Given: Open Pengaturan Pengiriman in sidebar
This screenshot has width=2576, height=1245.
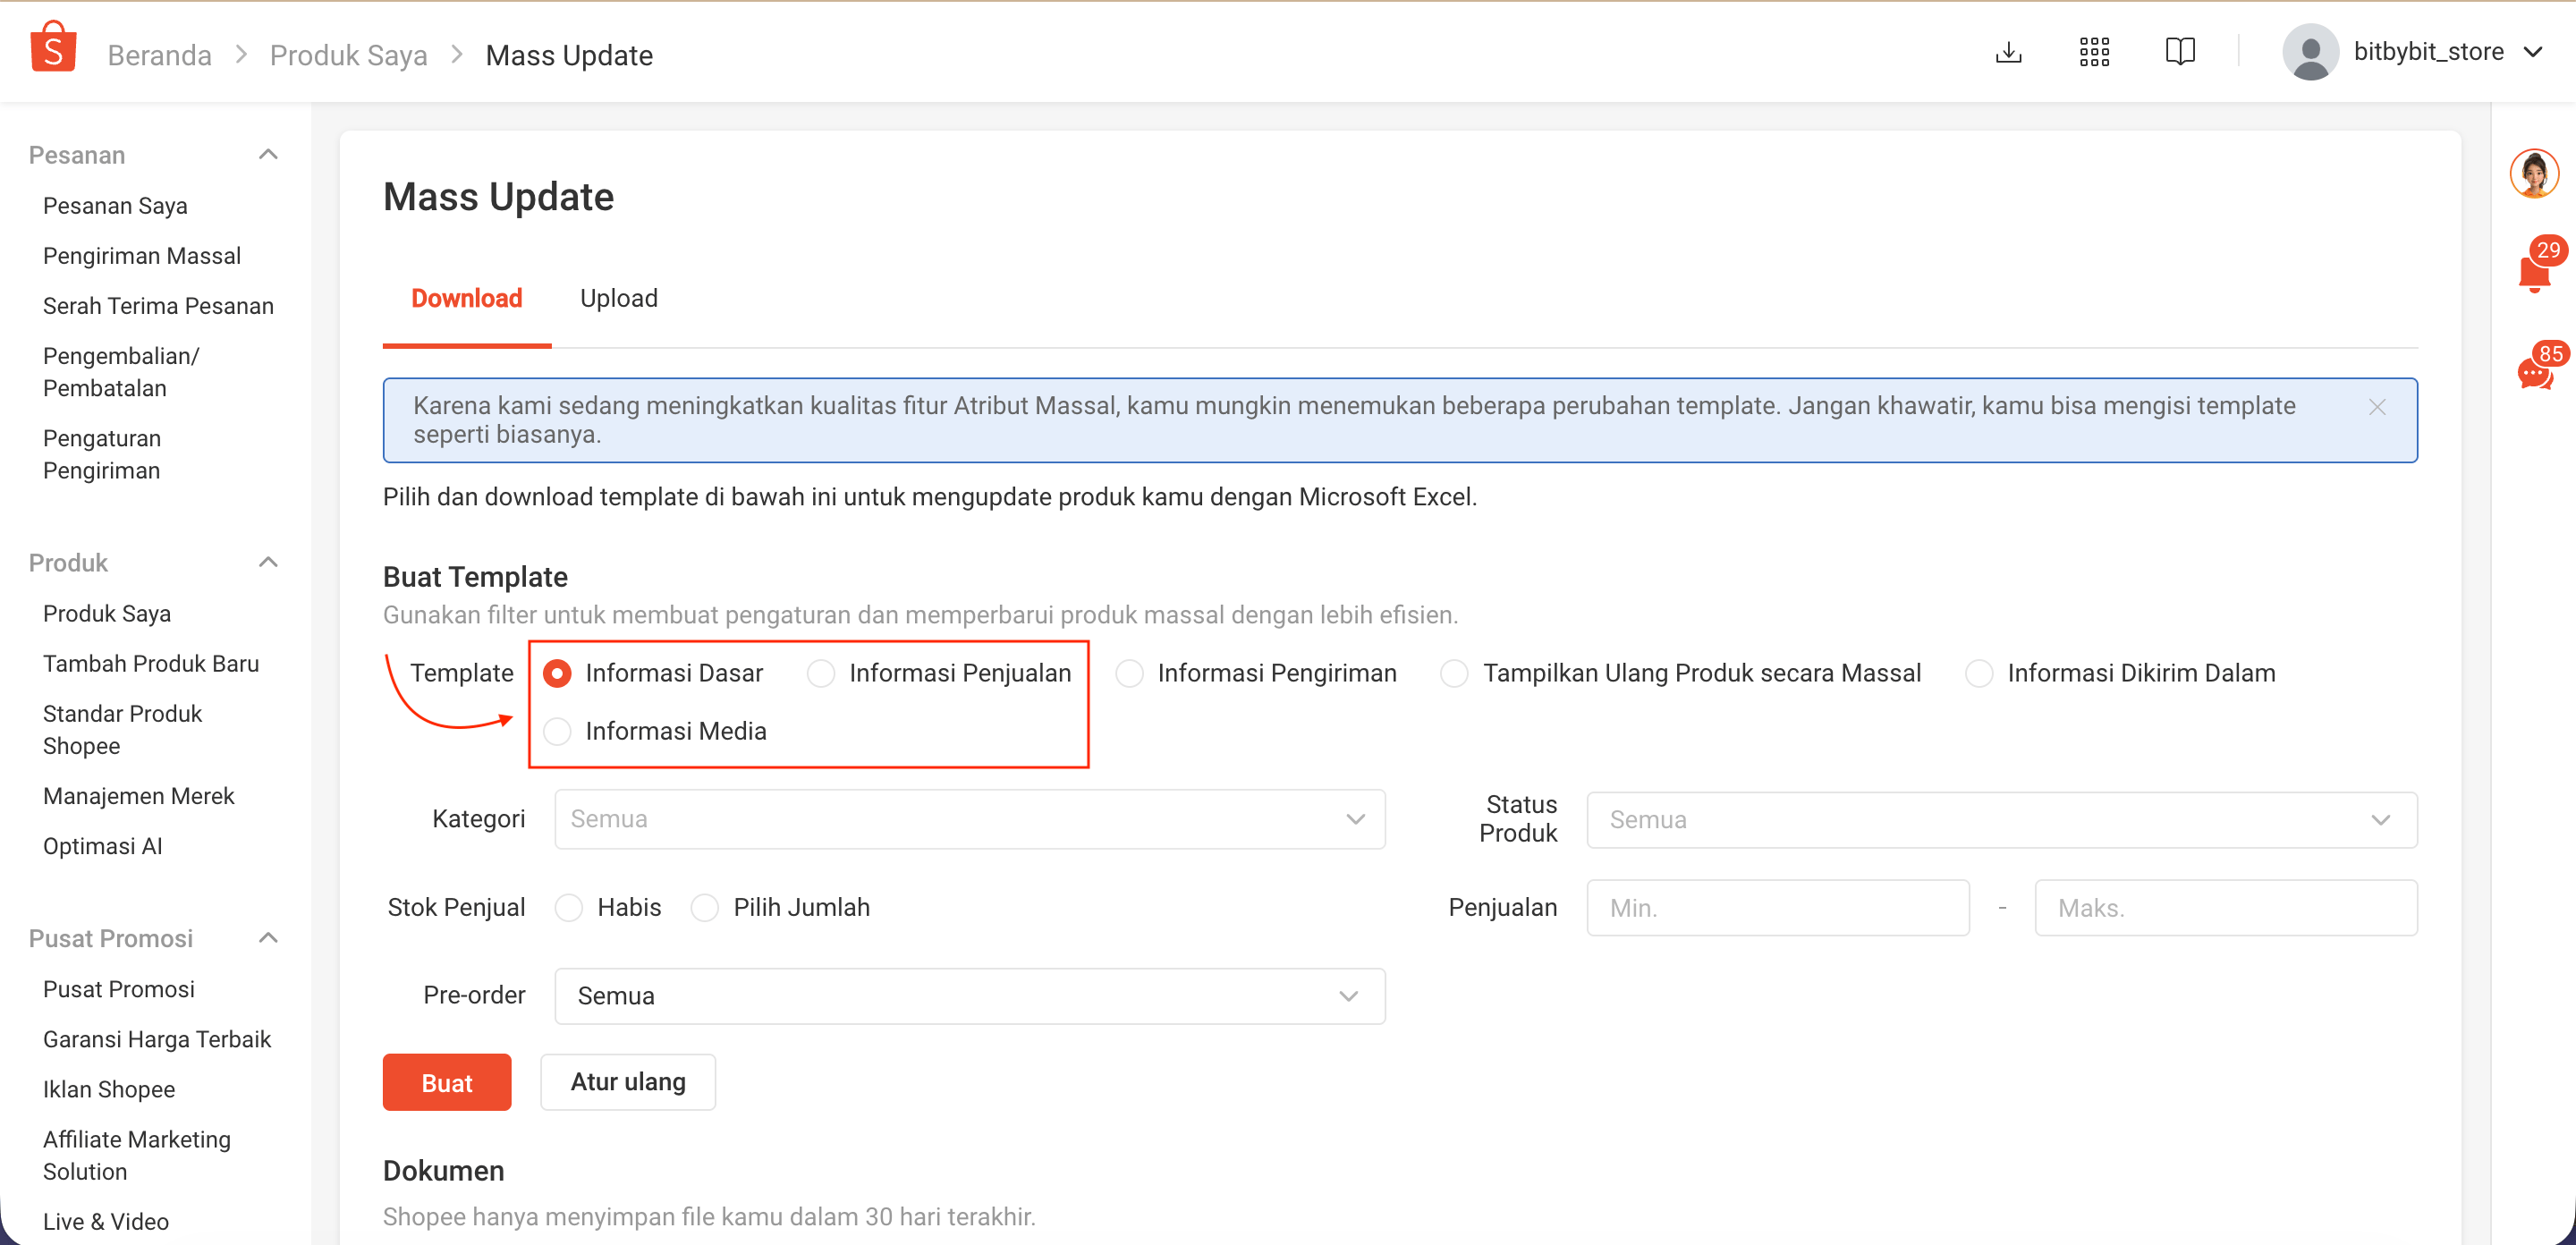Looking at the screenshot, I should tap(102, 454).
